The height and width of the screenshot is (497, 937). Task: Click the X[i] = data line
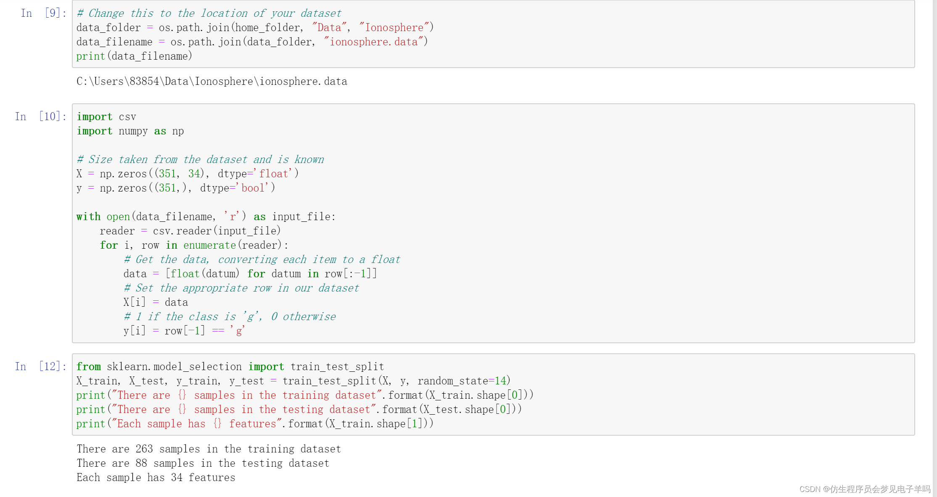pos(156,302)
